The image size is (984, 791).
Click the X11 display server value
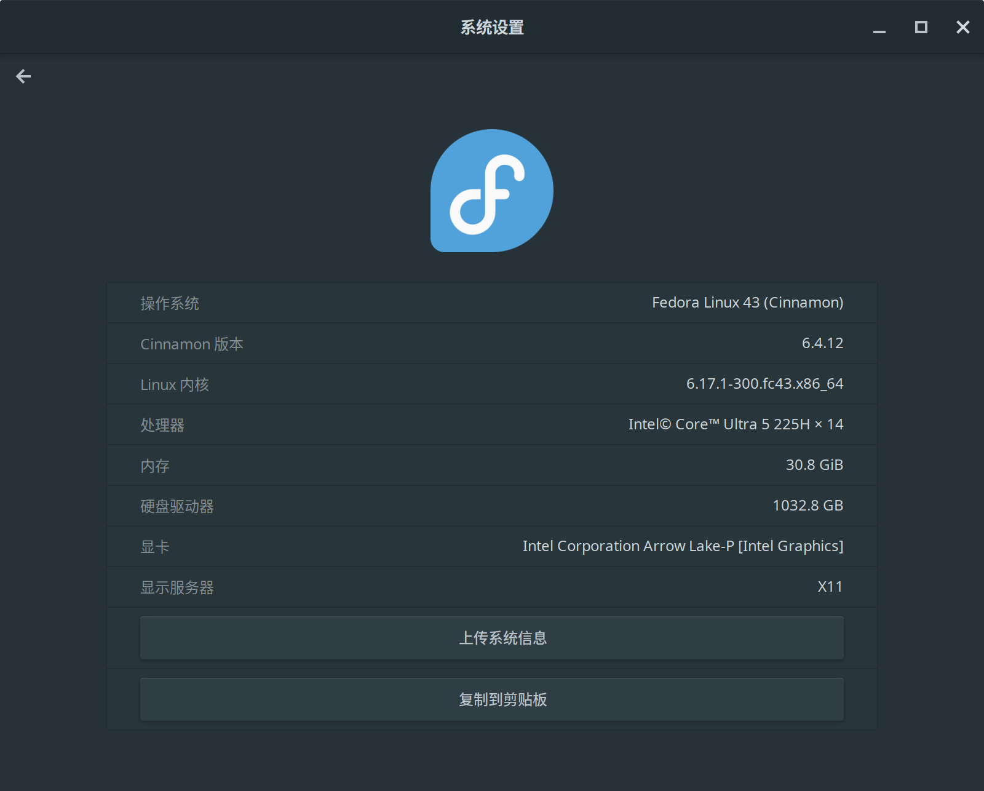[830, 587]
